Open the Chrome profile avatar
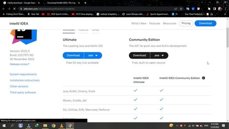Image resolution: width=229 pixels, height=129 pixels. [220, 9]
